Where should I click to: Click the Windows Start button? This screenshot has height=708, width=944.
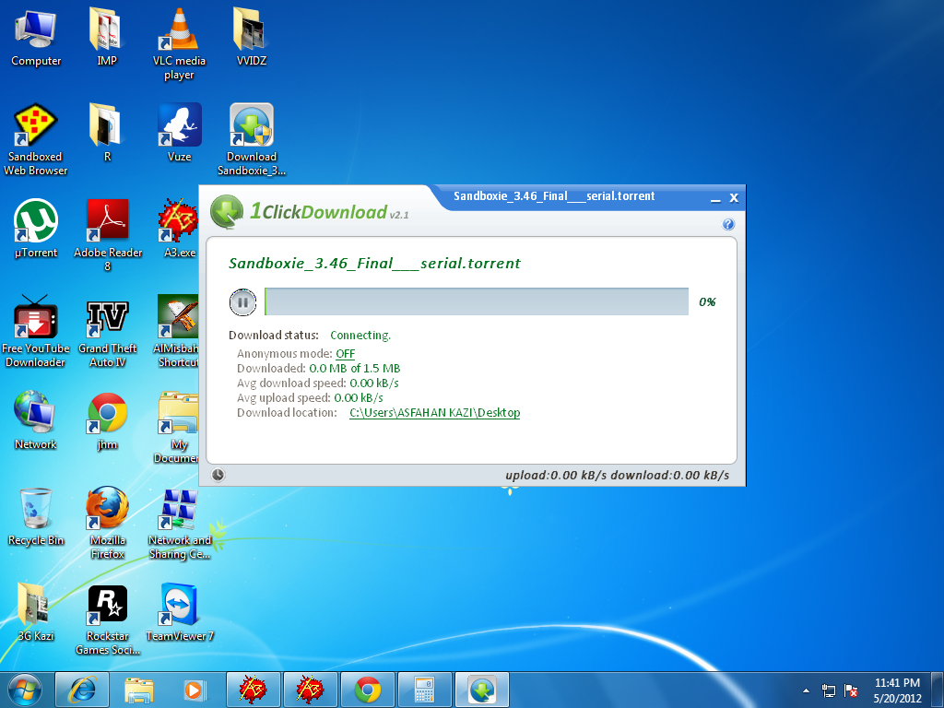pyautogui.click(x=25, y=689)
